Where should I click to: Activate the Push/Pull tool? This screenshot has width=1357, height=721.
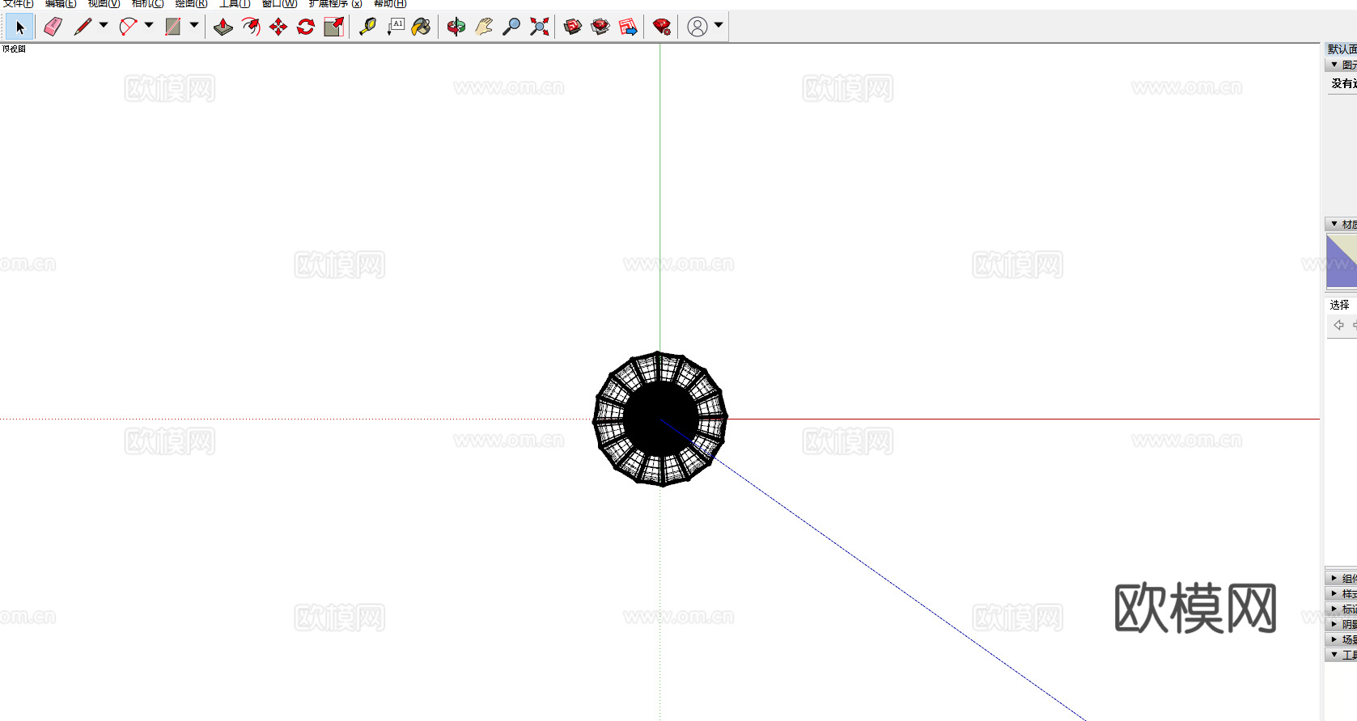tap(223, 27)
